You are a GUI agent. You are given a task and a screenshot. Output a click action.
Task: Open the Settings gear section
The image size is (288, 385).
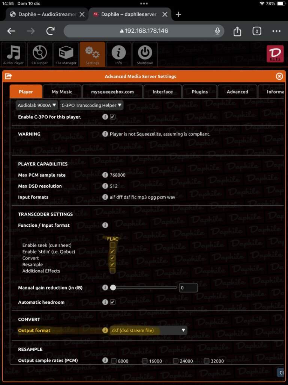click(92, 54)
